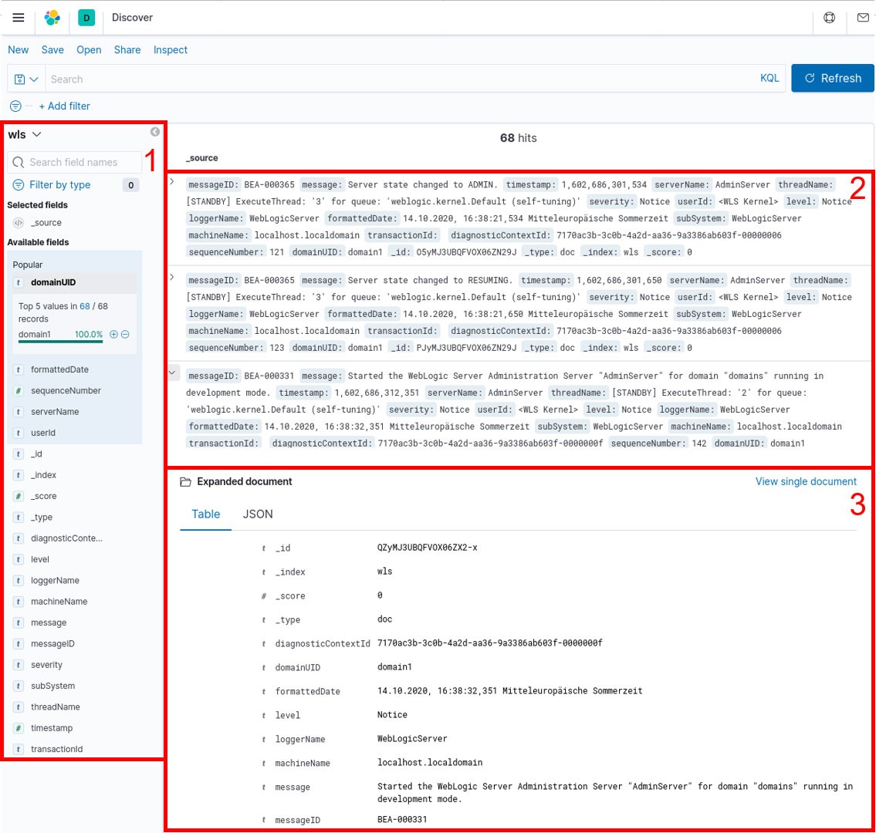Click serverName in the fields sidebar
Image resolution: width=876 pixels, height=833 pixels.
click(x=55, y=412)
